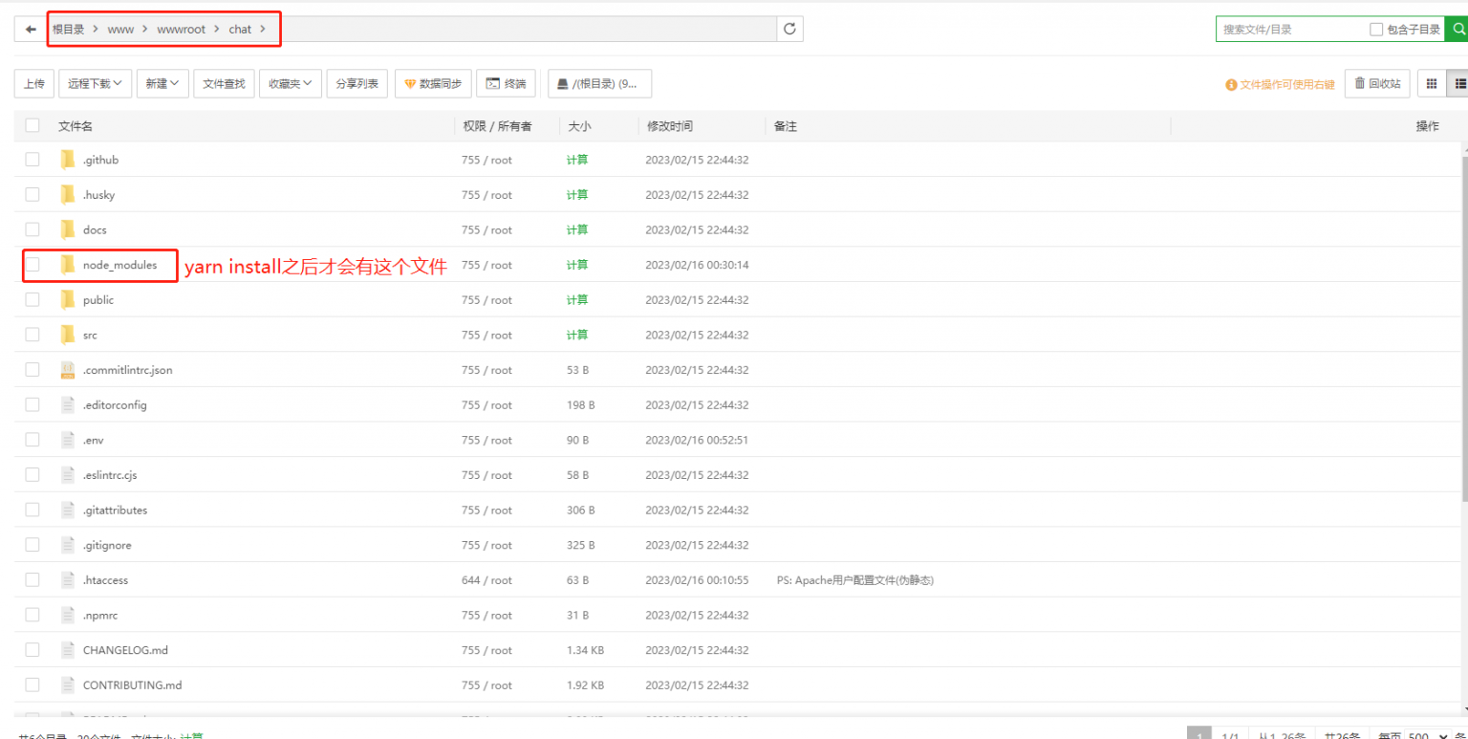Click the 数据同步 button
Screen dimensions: 1468x739
[433, 83]
